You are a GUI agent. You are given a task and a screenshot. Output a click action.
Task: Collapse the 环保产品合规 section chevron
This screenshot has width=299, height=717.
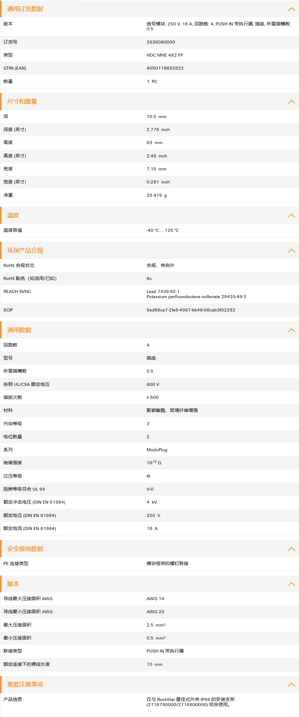coord(291,251)
